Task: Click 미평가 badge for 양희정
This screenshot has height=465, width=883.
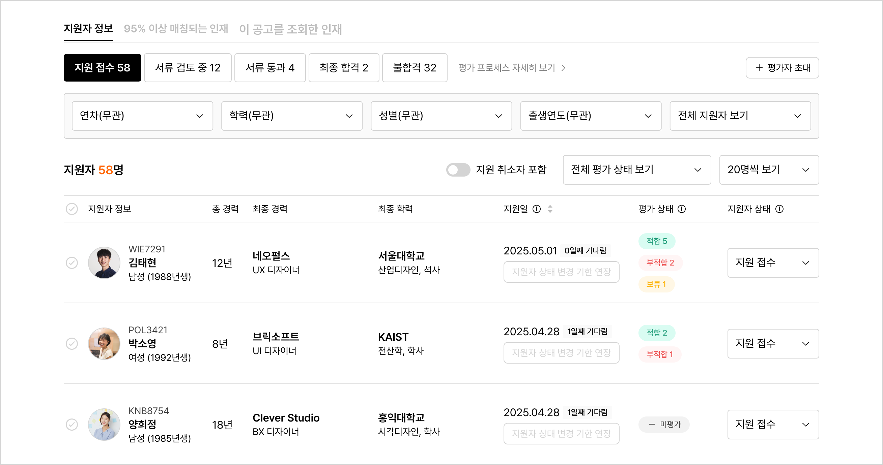Action: [664, 424]
